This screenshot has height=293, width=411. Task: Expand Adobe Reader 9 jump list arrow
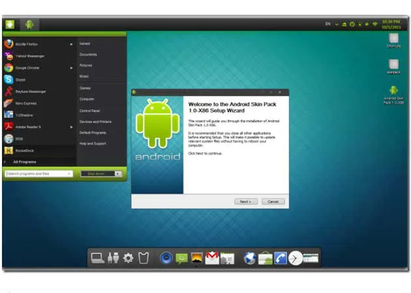71,127
